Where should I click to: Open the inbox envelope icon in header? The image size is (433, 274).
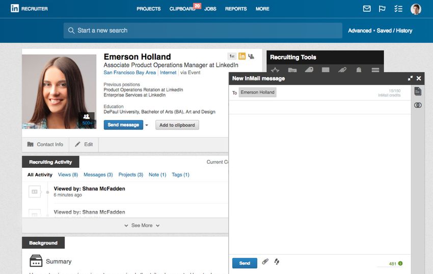click(x=367, y=9)
